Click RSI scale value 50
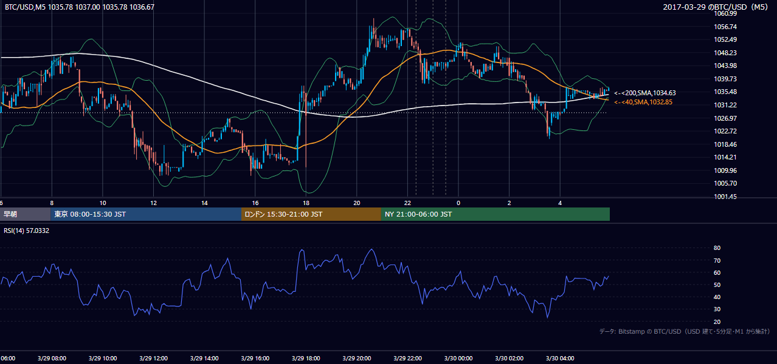The image size is (777, 364). coord(717,285)
